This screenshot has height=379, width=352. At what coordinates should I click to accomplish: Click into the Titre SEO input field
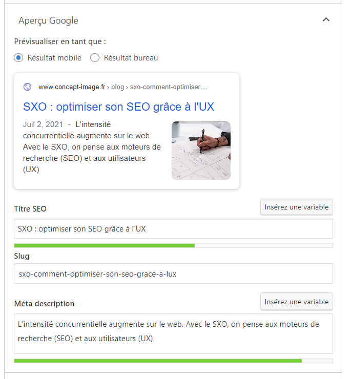click(173, 228)
